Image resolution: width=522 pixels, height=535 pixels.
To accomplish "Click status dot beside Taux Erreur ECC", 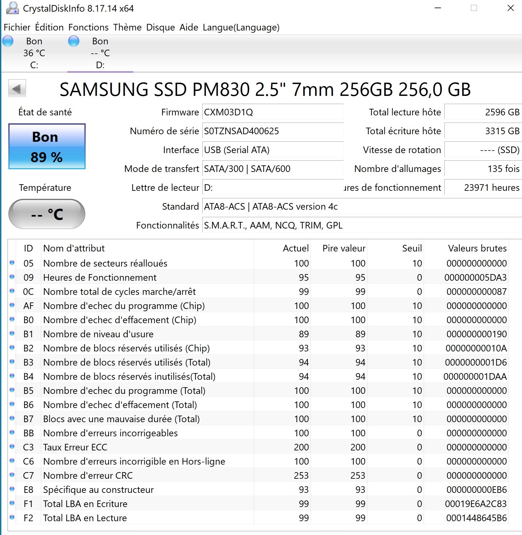I will click(12, 447).
